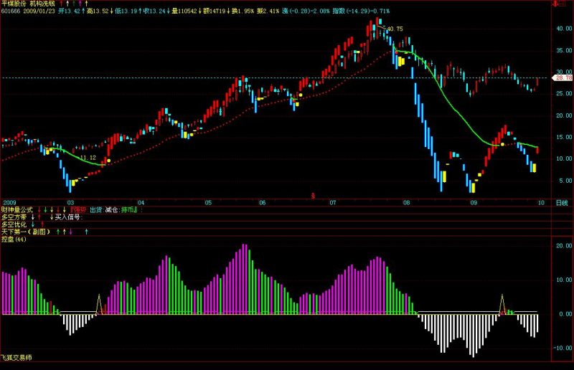Select the 天下第一(副图) indicator row
The width and height of the screenshot is (574, 370).
click(276, 232)
